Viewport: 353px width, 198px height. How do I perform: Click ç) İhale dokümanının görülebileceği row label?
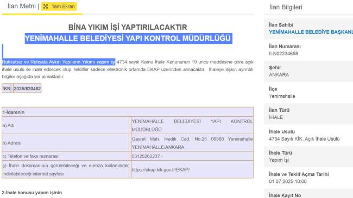point(66,169)
